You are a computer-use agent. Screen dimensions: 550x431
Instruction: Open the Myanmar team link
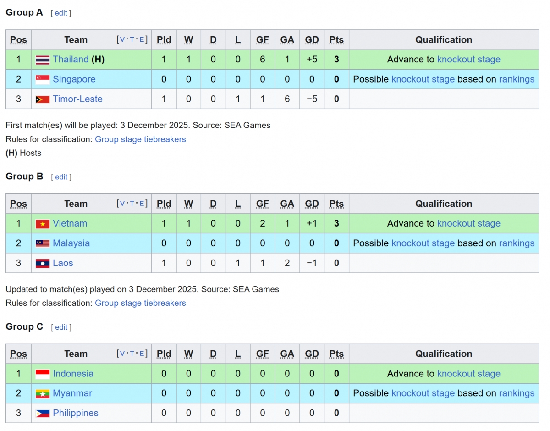72,393
